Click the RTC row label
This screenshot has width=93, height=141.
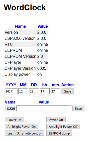pos(9,44)
